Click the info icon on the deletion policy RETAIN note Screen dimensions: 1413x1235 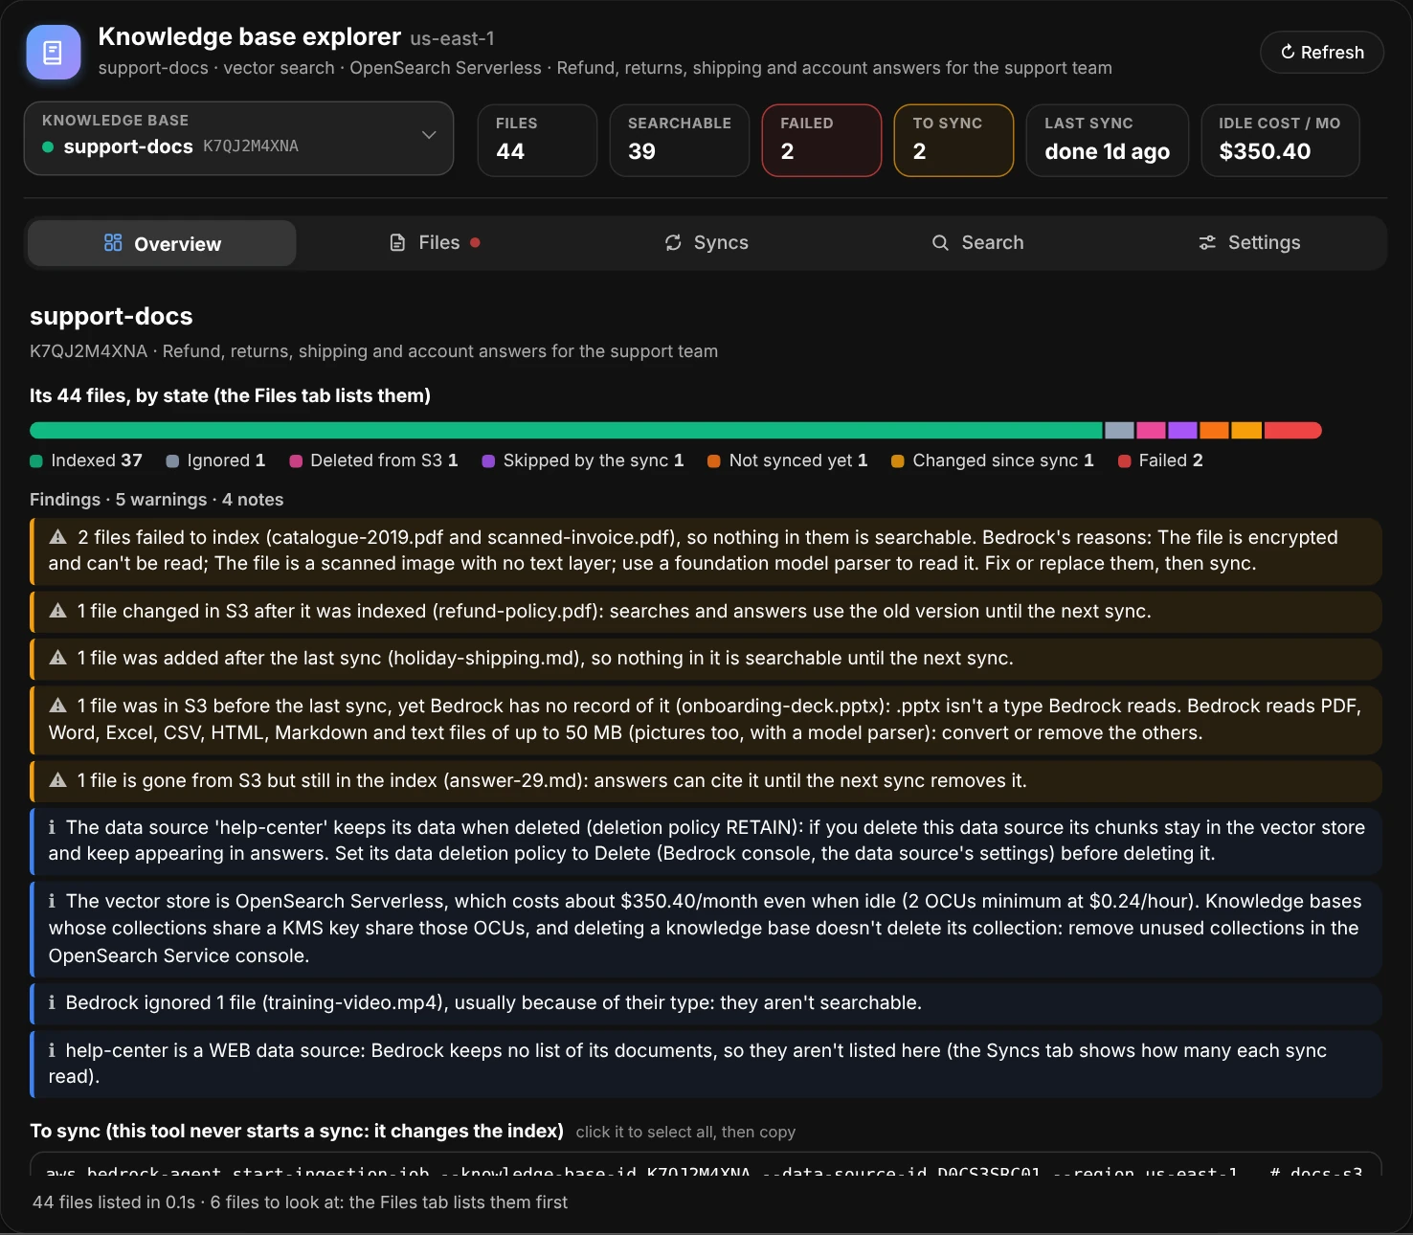coord(52,827)
